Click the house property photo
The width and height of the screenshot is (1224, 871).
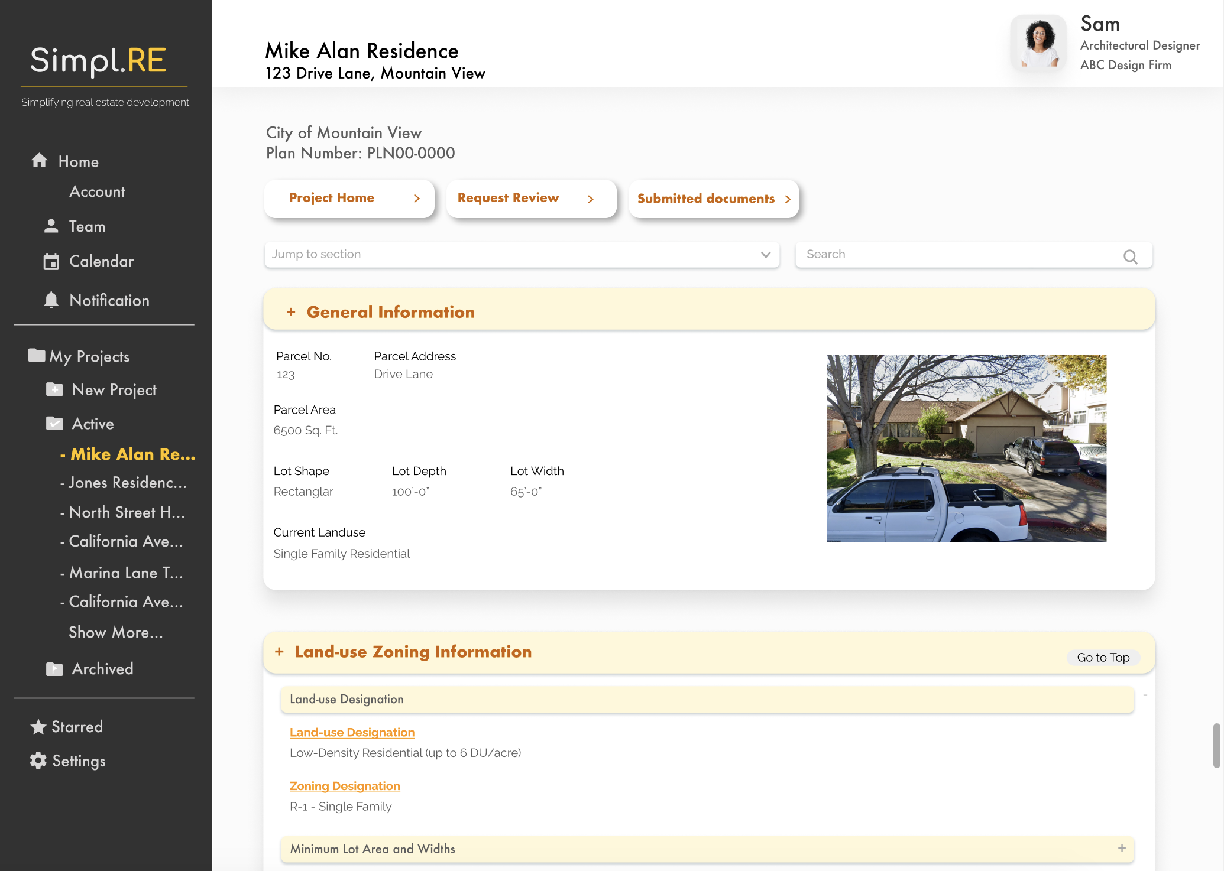tap(966, 448)
